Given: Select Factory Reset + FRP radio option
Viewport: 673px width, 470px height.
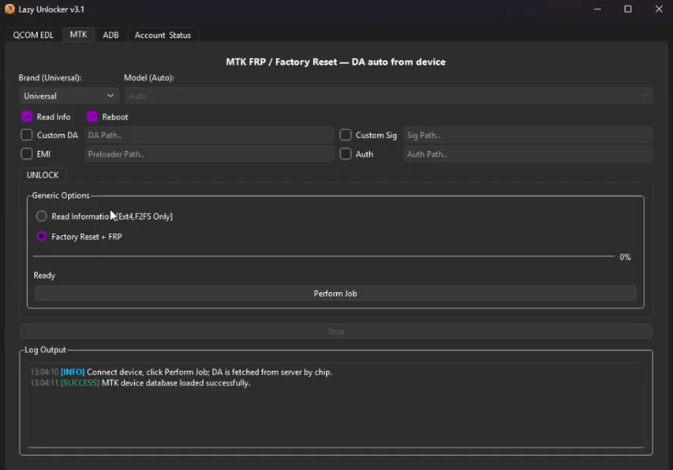Looking at the screenshot, I should pos(41,237).
